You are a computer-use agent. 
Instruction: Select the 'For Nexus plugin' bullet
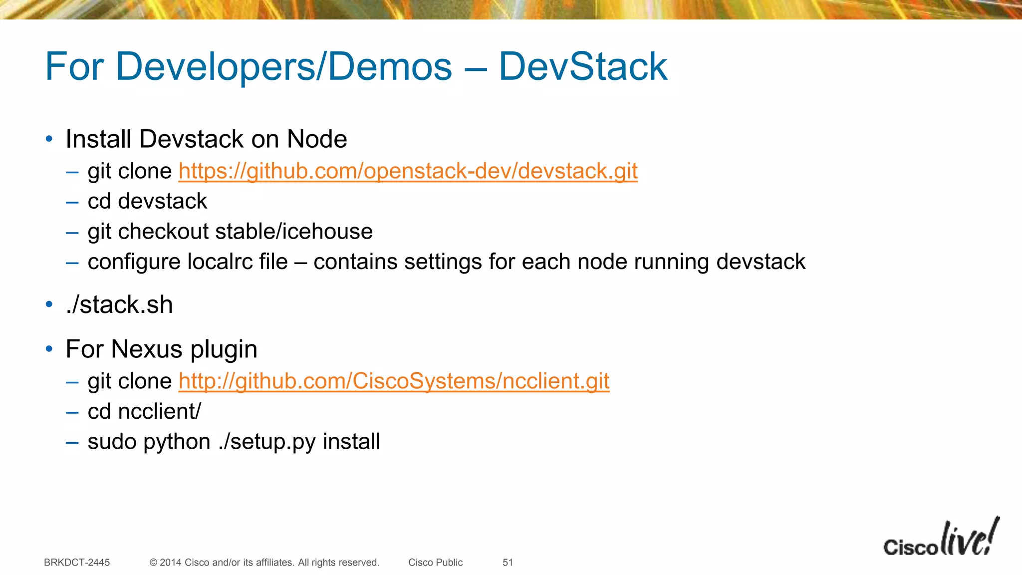pos(161,349)
